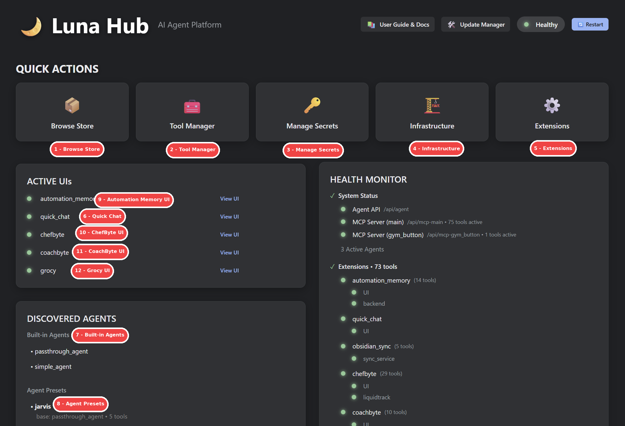Screen dimensions: 625x426
Task: Click the Extensions 73 tools checkmark icon
Action: pos(332,267)
